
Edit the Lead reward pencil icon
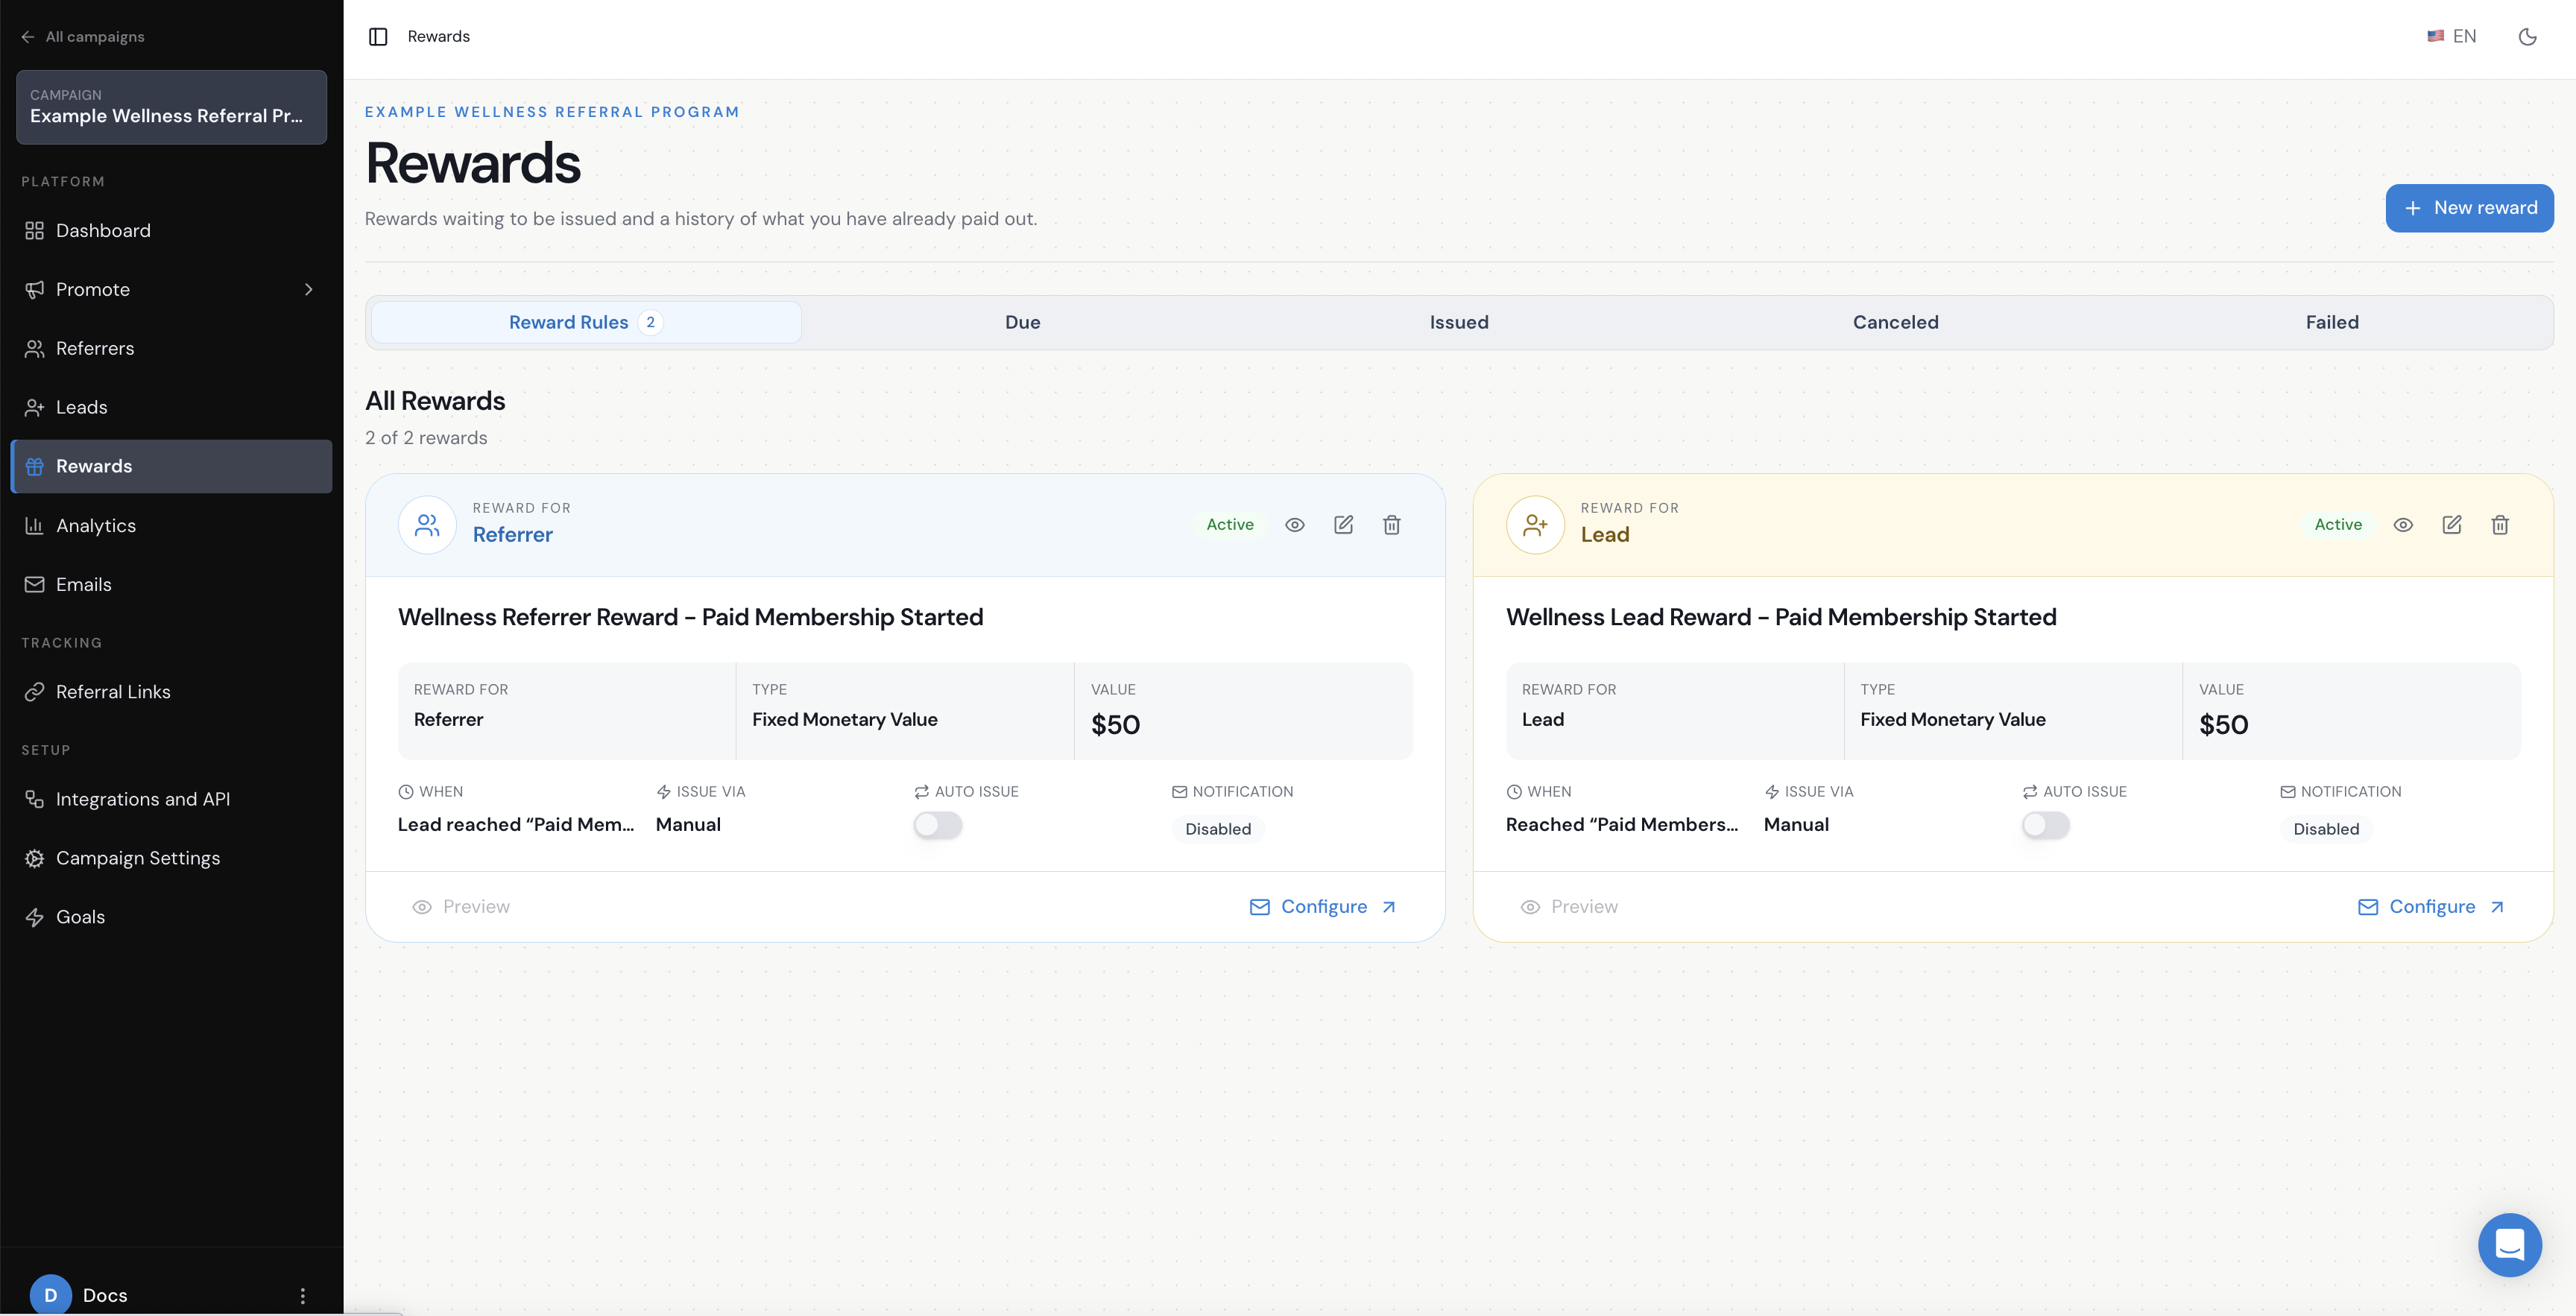tap(2451, 525)
